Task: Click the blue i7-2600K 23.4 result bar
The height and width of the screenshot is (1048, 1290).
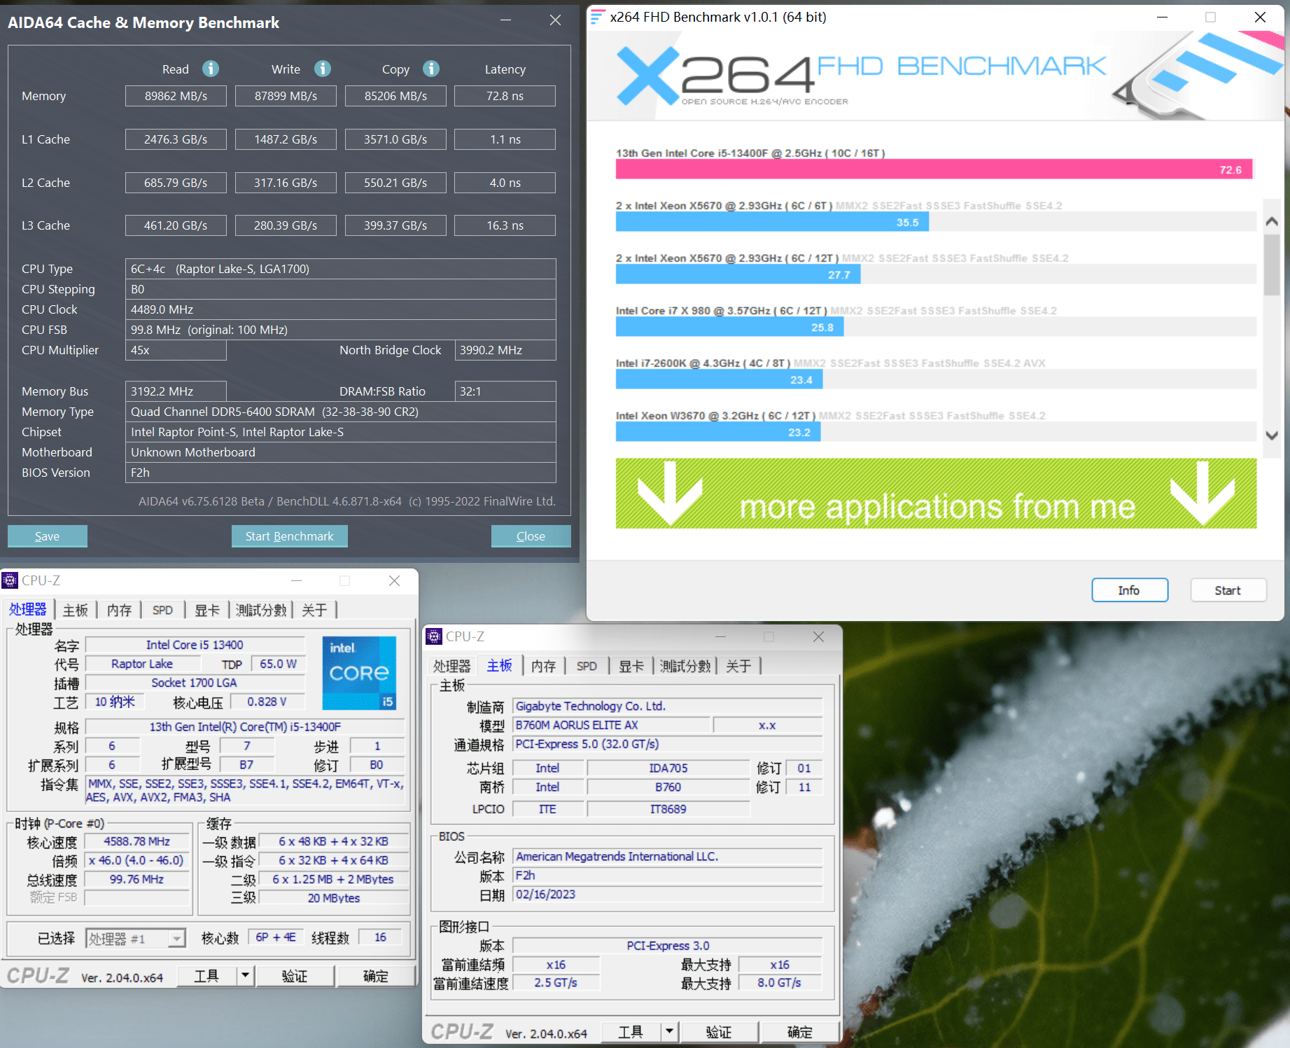Action: [719, 379]
